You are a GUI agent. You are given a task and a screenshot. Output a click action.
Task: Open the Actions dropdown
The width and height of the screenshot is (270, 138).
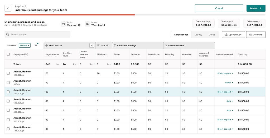point(25,45)
